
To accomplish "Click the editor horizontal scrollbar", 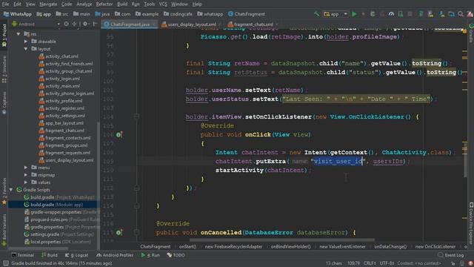I will tap(281, 240).
